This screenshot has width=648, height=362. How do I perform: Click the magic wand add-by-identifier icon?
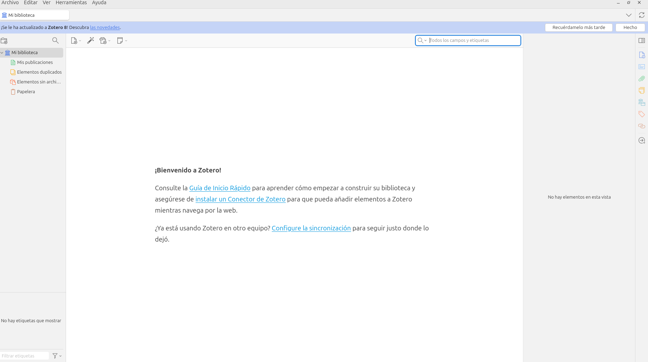[90, 40]
